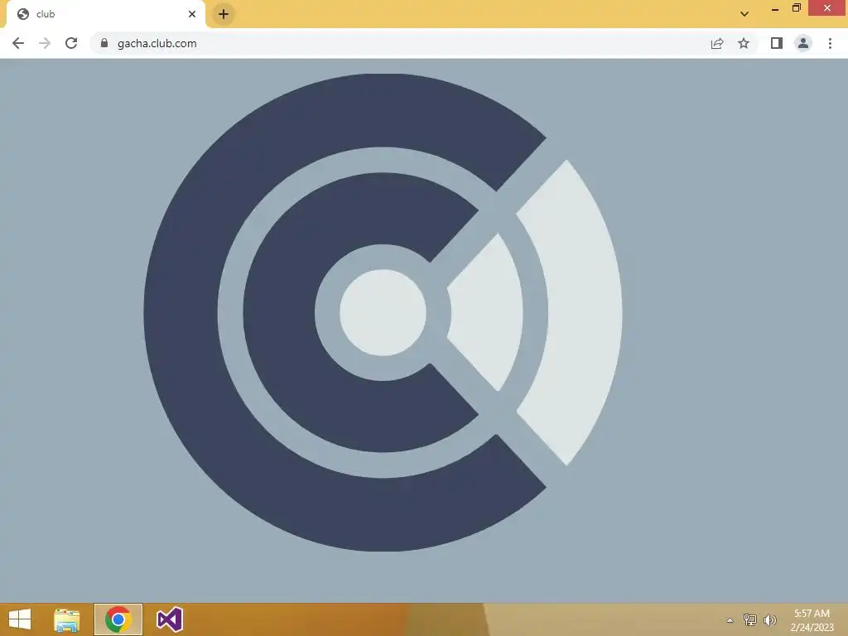Reload the gacha.club.com page

tap(71, 43)
